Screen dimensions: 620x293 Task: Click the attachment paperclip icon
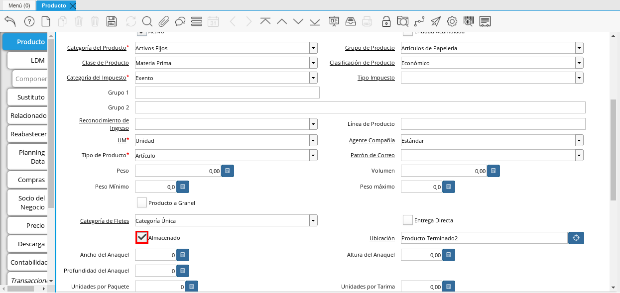point(164,21)
